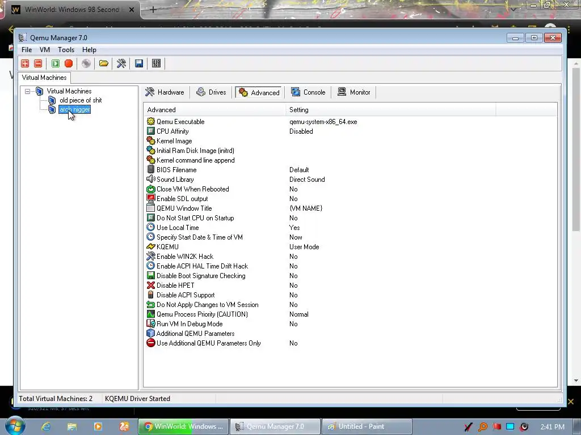Click the Qemu Manager 7.0 taskbar button
The height and width of the screenshot is (435, 581).
point(275,427)
